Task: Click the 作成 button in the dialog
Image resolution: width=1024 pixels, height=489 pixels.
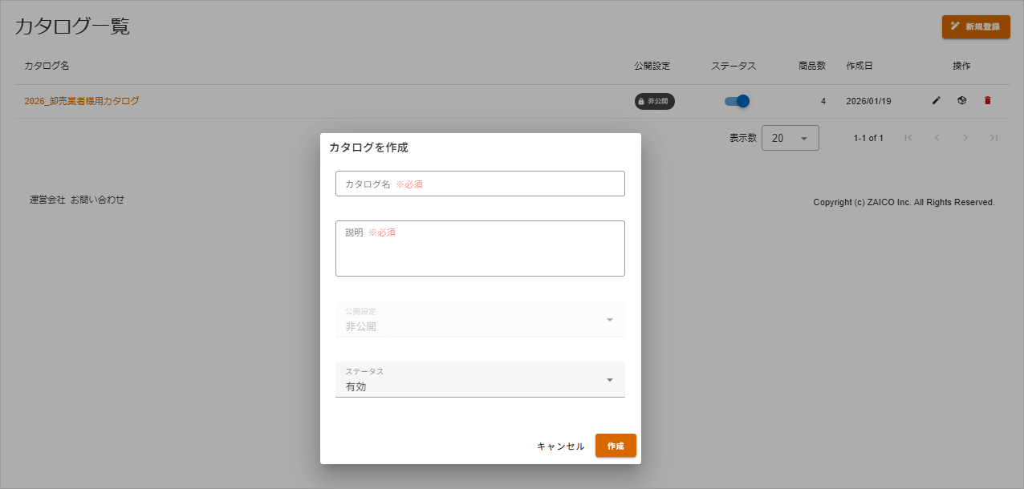Action: tap(616, 446)
